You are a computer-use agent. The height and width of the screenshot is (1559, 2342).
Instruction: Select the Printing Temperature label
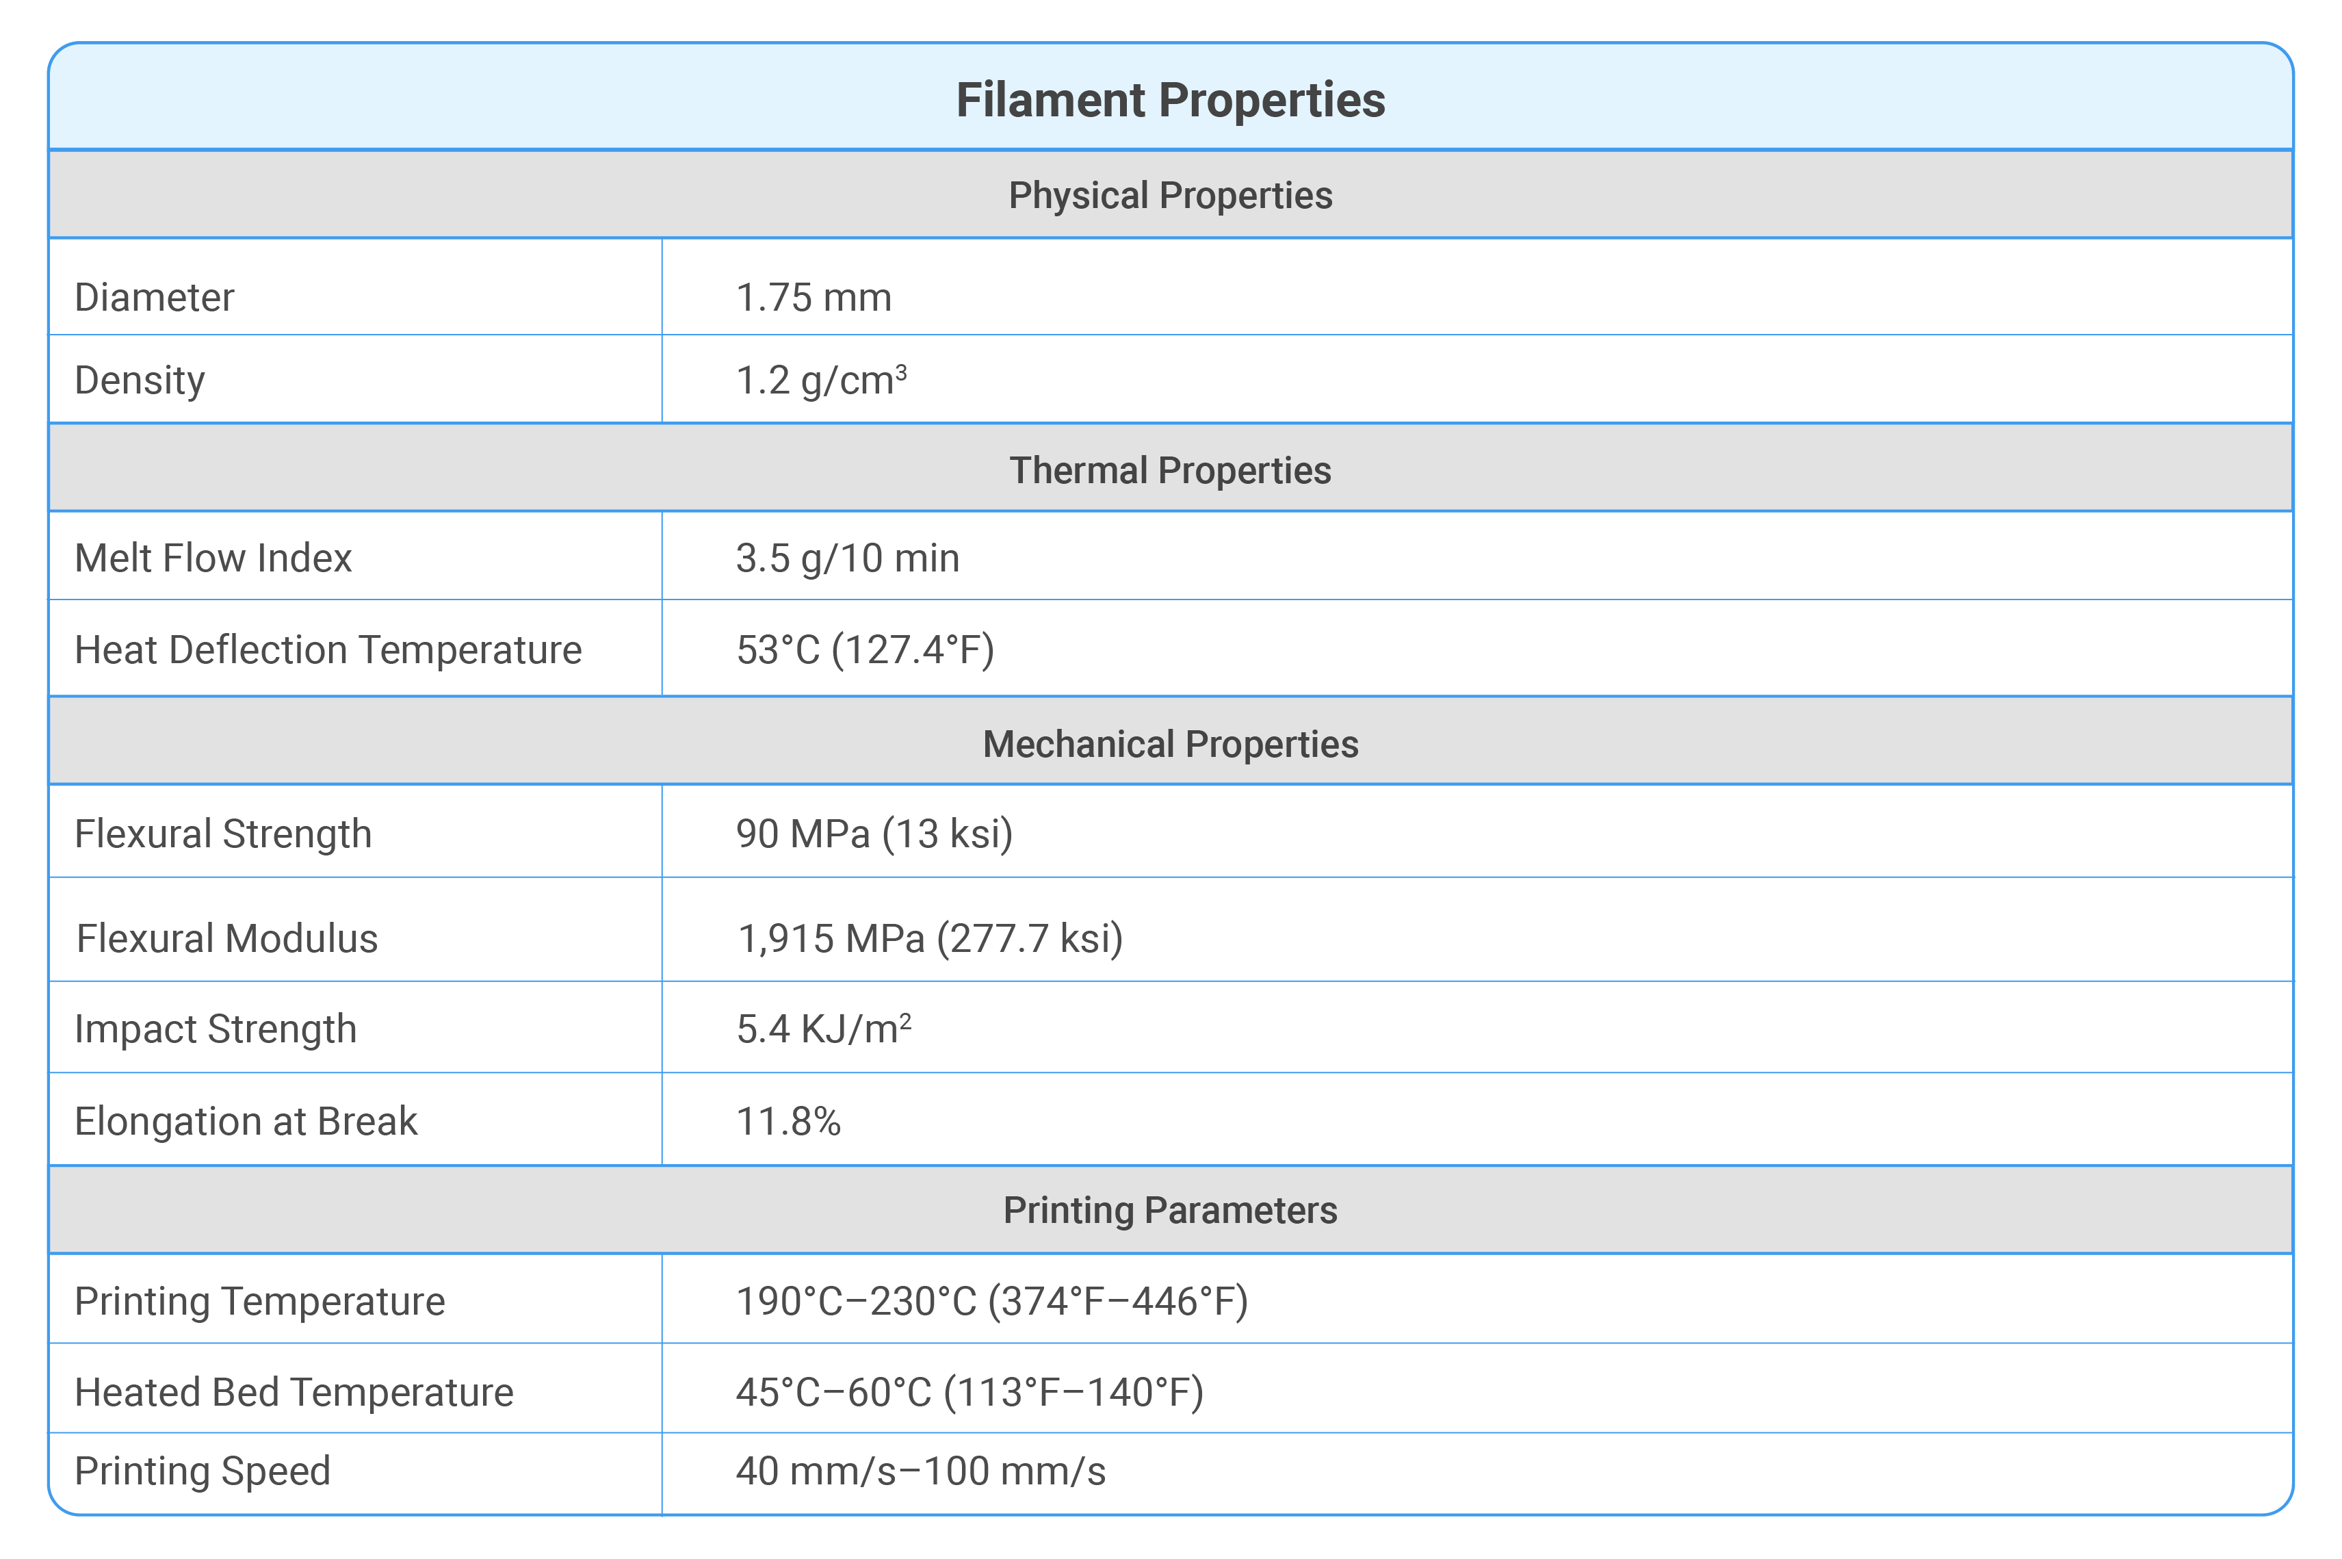(x=259, y=1302)
